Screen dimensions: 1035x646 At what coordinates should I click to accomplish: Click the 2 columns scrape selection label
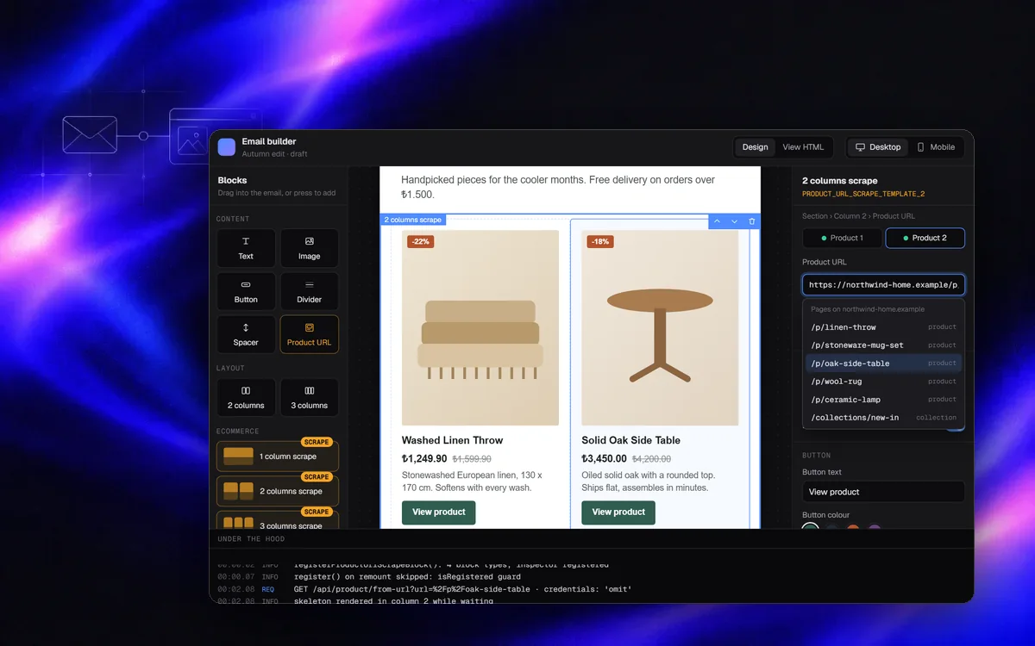[413, 220]
